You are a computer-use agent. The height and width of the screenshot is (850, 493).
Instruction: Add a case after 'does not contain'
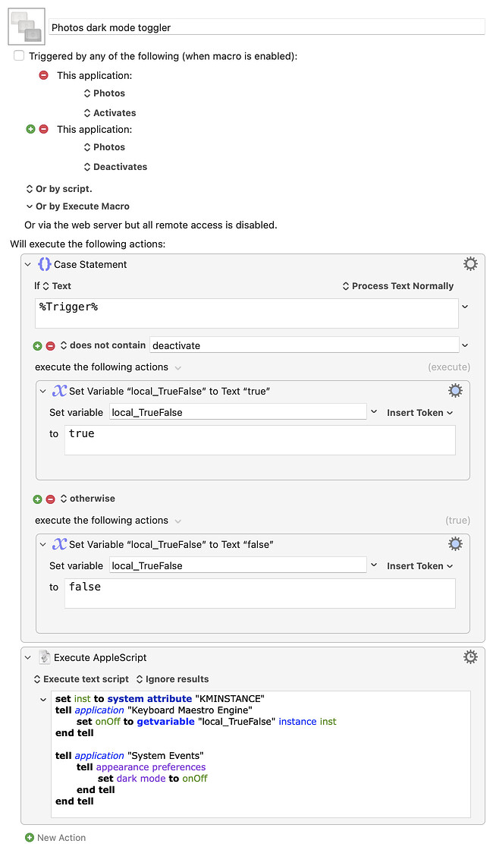[37, 345]
